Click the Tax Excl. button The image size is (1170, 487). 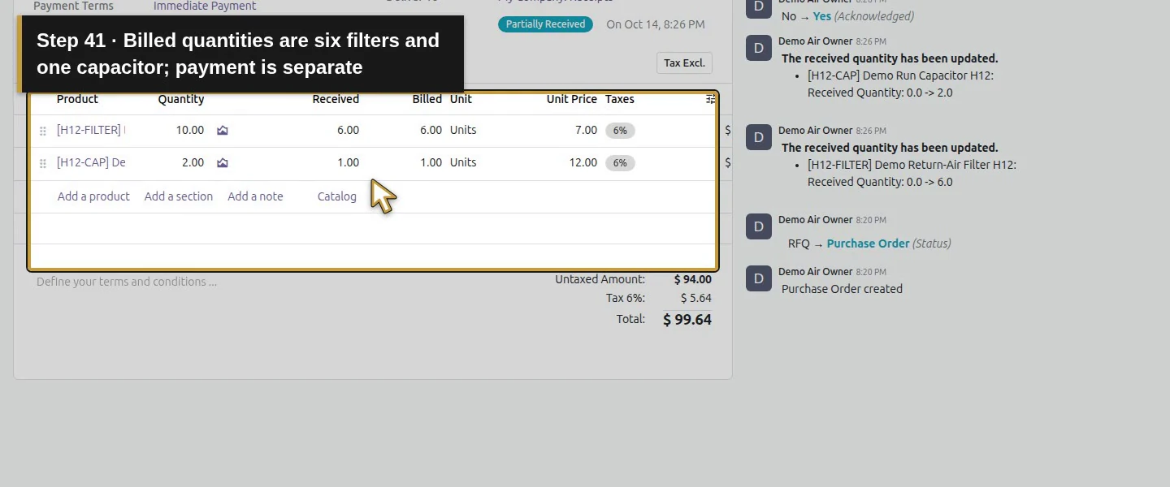coord(684,62)
